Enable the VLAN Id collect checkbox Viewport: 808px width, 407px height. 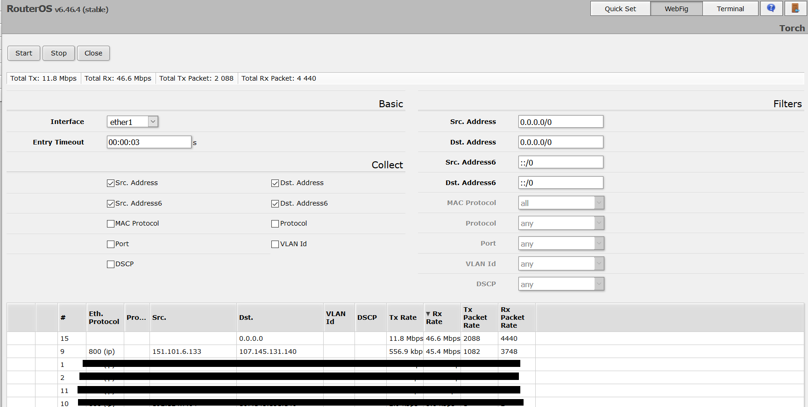click(x=275, y=244)
